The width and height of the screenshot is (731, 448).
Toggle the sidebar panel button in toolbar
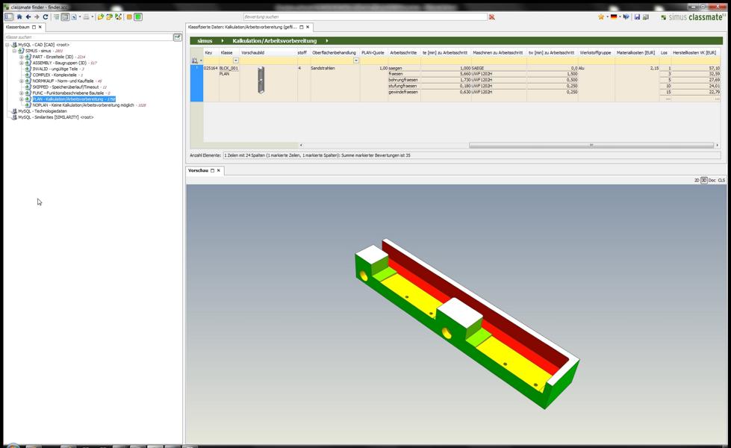[9, 16]
